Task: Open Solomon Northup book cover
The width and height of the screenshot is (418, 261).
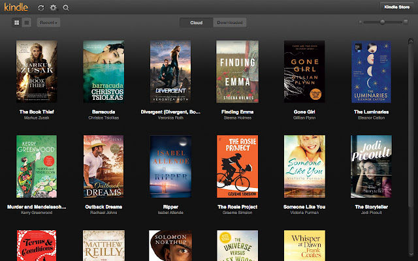Action: click(x=170, y=245)
